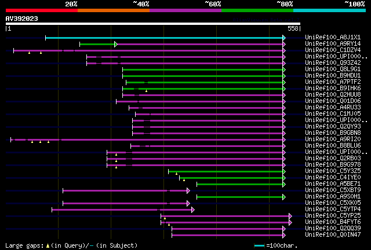Click the yellow gap marker under UniRef100_C5Y3Z5 bar
Viewport: 371px width, 250px height.
(x=176, y=174)
